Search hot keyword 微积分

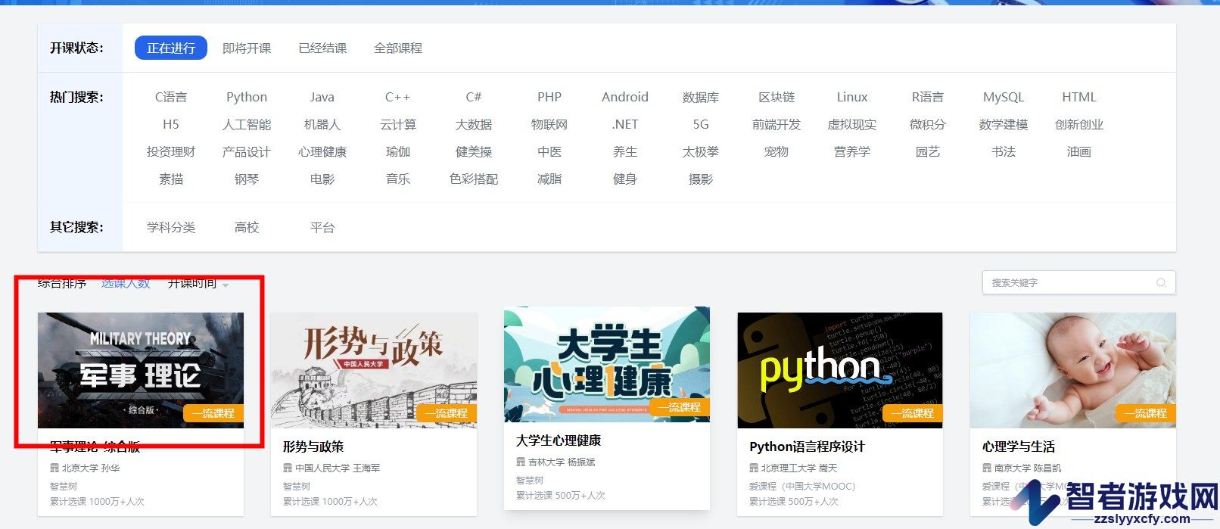tap(928, 124)
